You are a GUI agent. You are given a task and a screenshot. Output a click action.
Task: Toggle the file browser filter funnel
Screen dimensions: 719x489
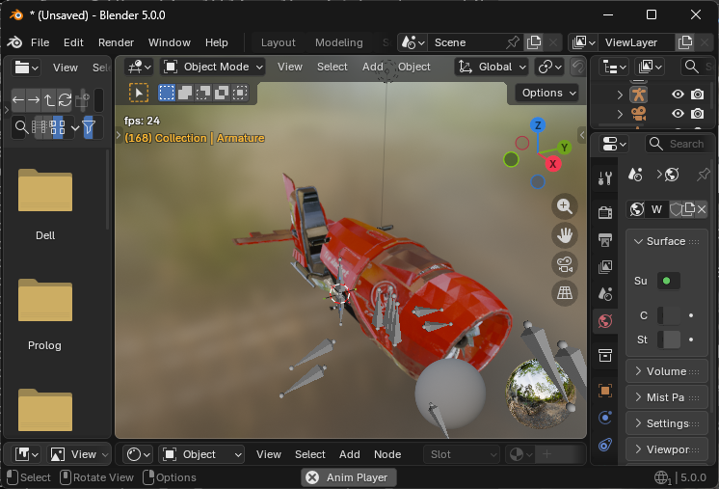tap(89, 127)
